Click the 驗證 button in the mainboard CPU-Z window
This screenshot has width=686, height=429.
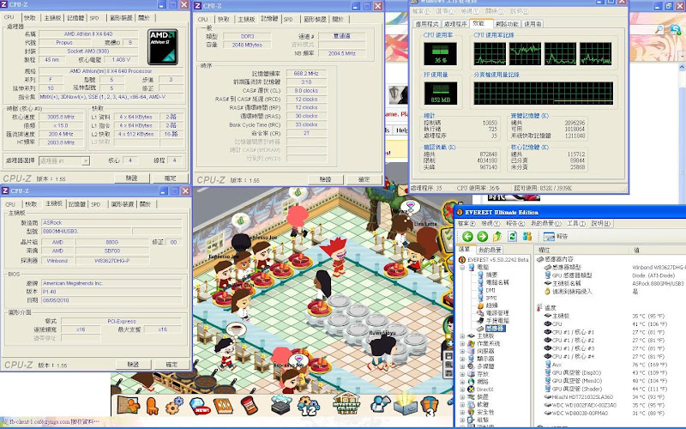(x=133, y=364)
